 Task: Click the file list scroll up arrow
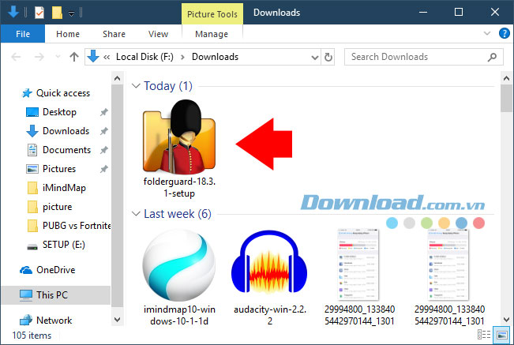click(x=506, y=78)
